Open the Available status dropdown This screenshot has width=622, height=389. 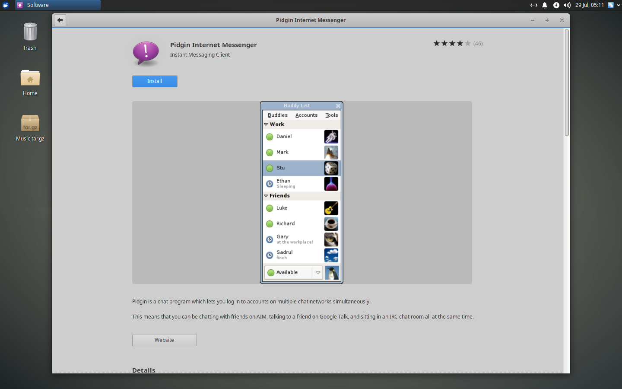coord(318,272)
